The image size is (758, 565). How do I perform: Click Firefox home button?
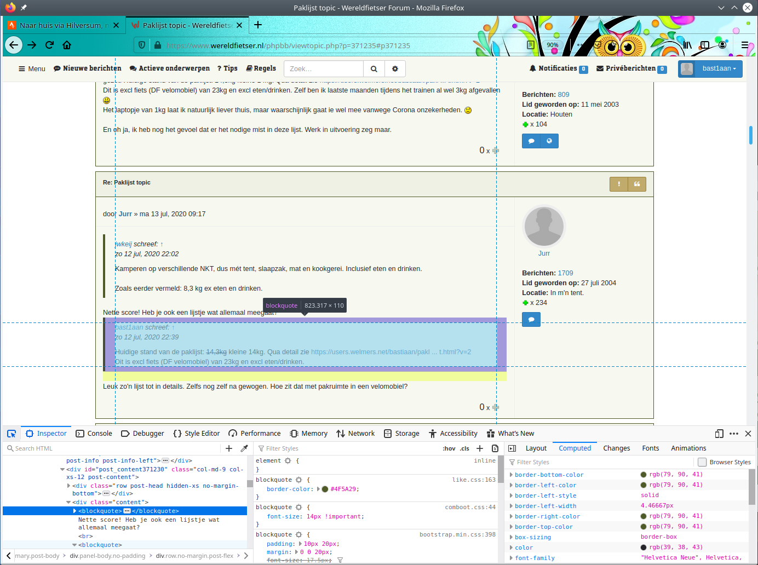tap(67, 45)
